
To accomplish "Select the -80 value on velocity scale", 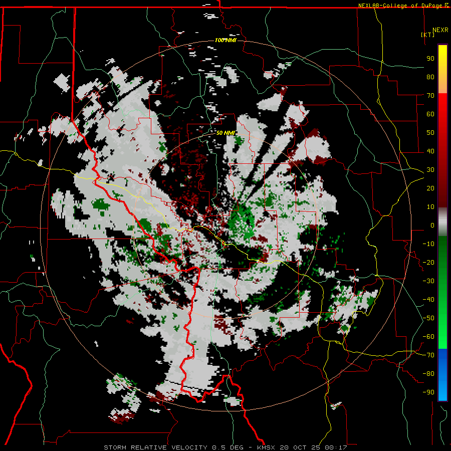I will click(x=428, y=374).
